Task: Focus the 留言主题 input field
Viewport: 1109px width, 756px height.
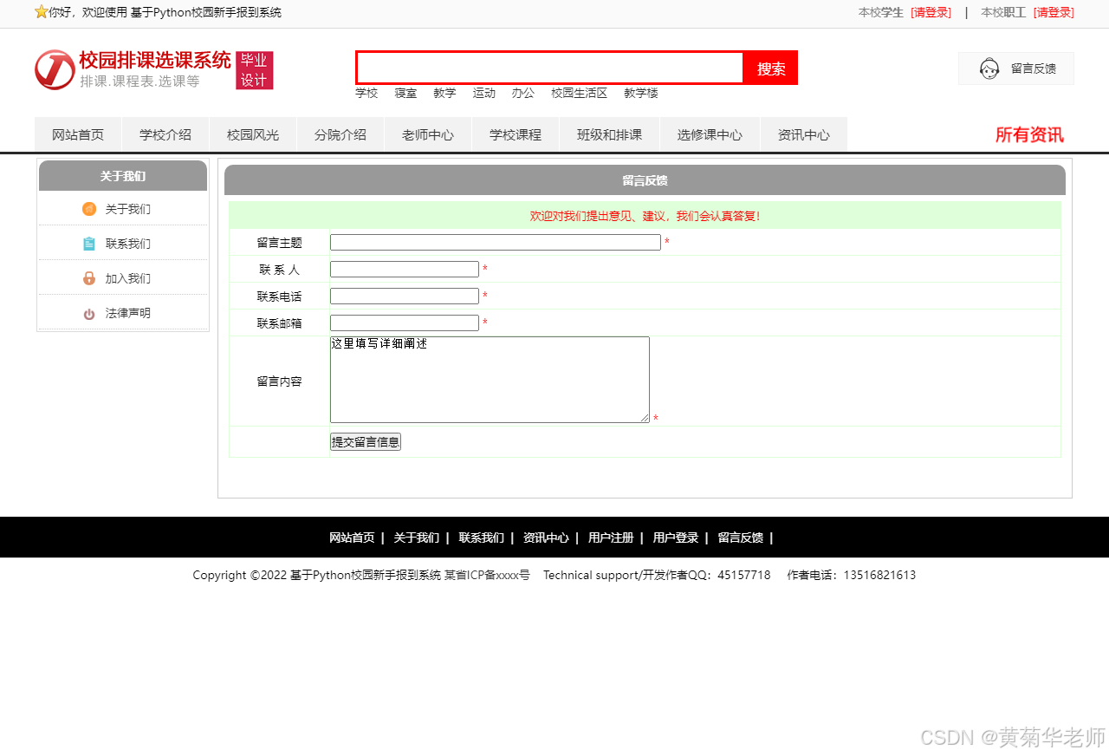Action: (495, 243)
